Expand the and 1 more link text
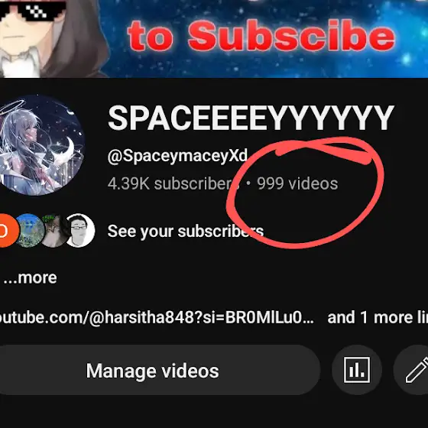Image resolution: width=428 pixels, height=428 pixels. coord(378,317)
